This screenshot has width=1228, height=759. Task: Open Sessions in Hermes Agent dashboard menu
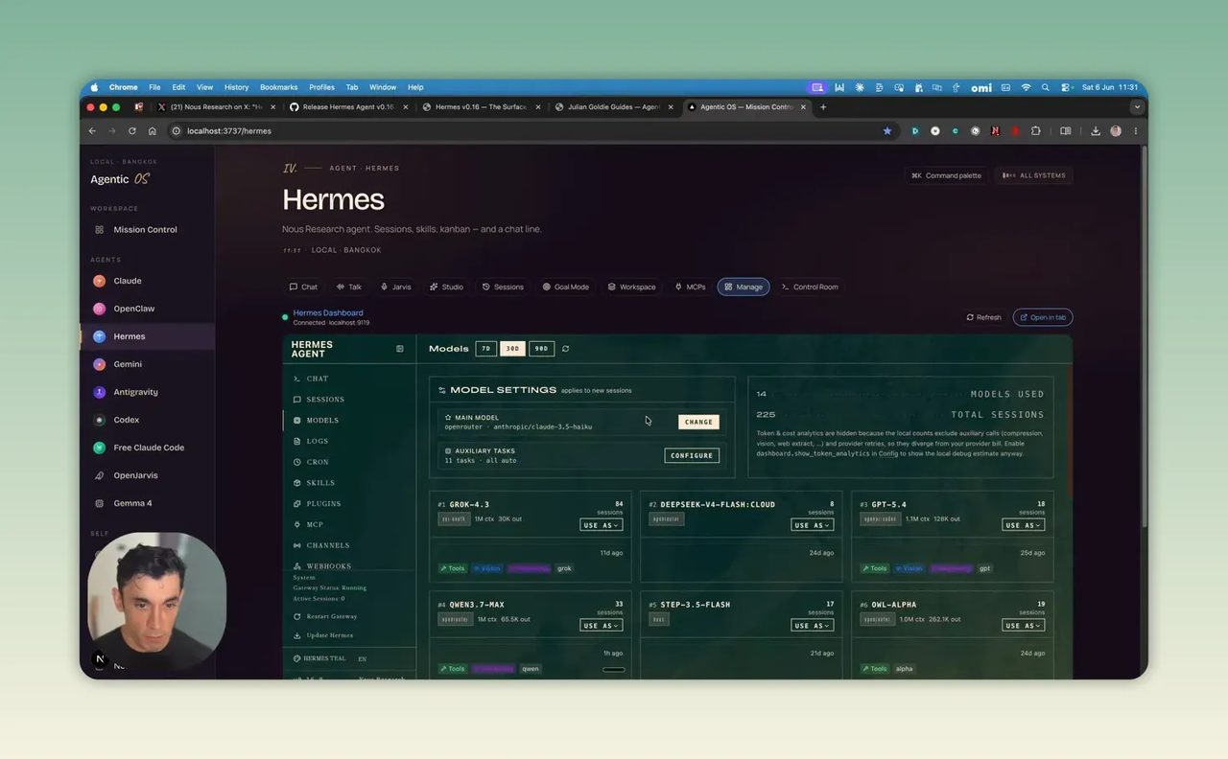point(325,400)
